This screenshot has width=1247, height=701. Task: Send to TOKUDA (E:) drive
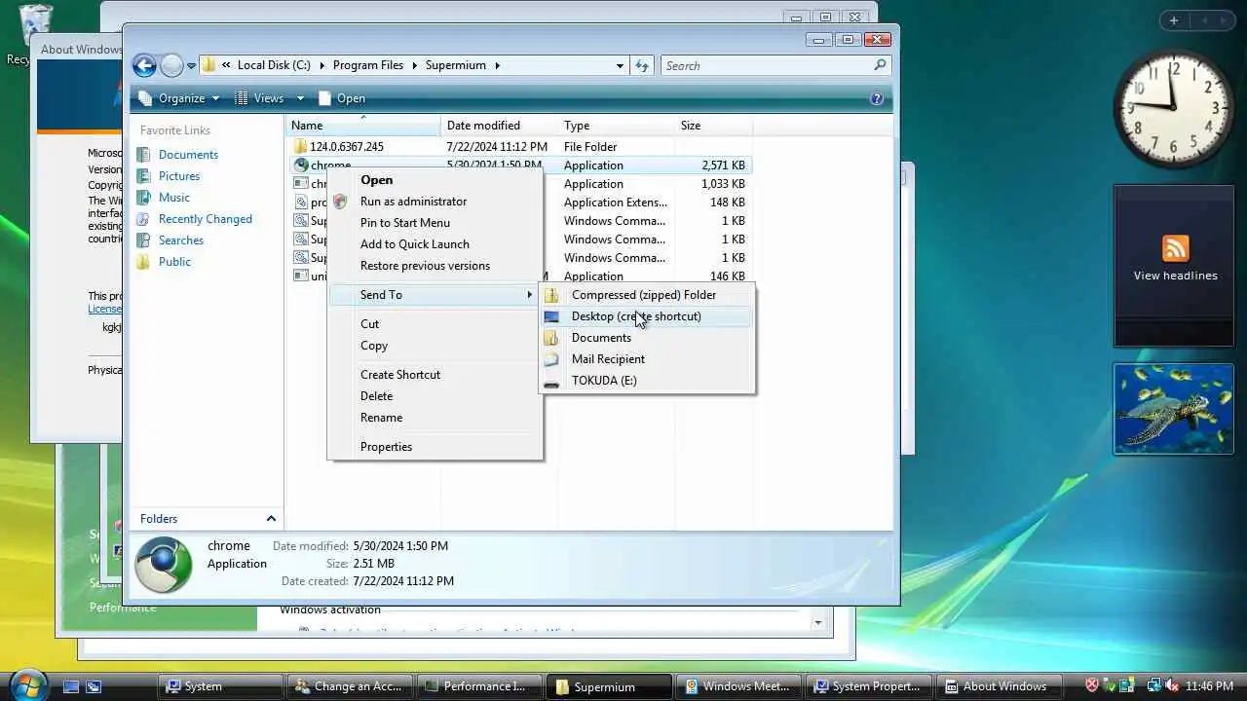(647, 381)
